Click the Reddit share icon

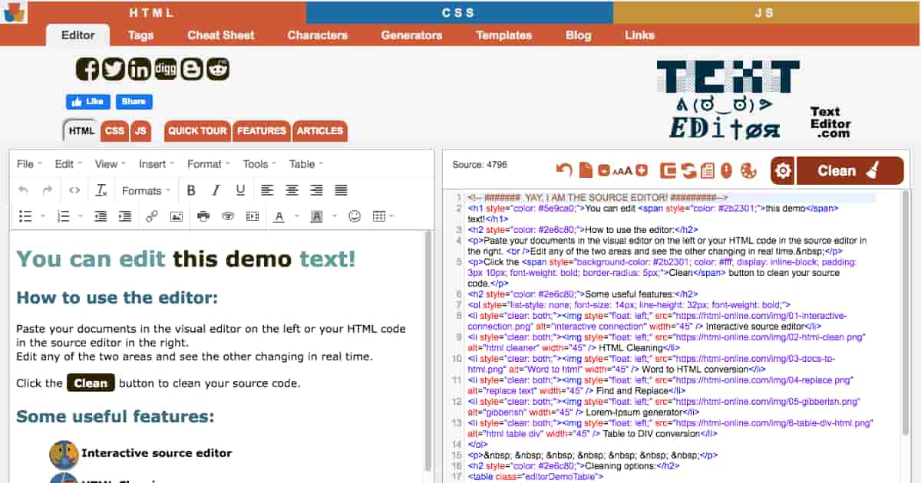click(x=218, y=69)
